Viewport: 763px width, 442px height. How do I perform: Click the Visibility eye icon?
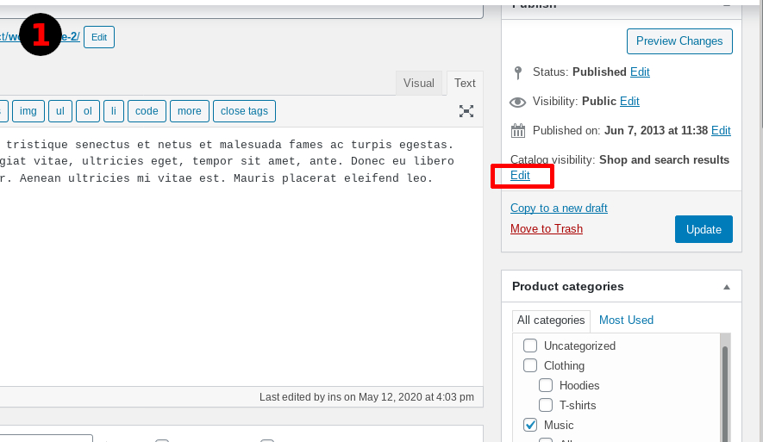pyautogui.click(x=517, y=103)
